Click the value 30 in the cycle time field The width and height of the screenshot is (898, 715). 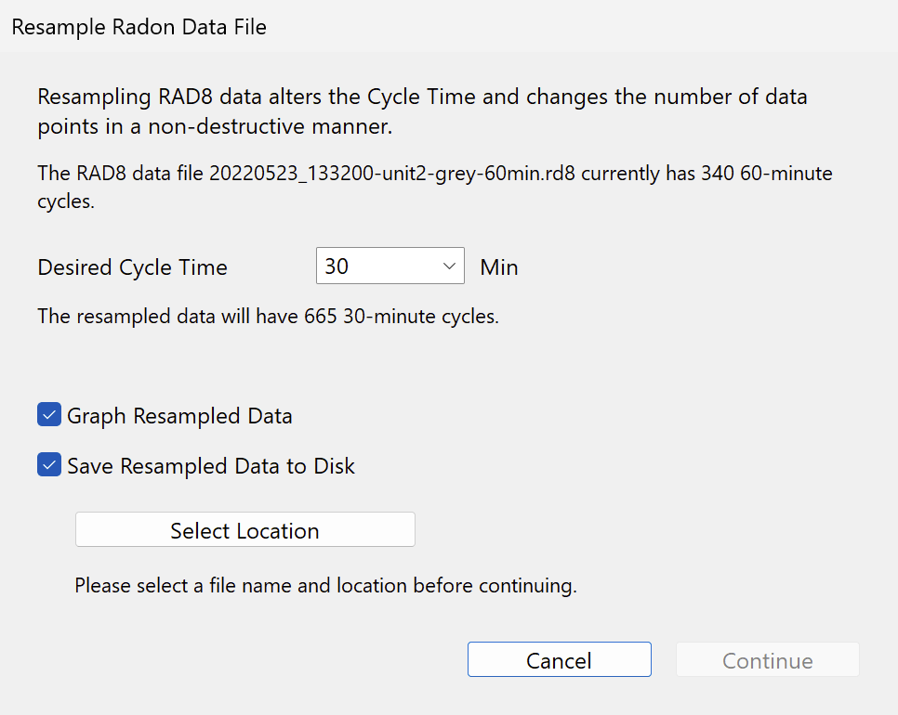pos(337,267)
